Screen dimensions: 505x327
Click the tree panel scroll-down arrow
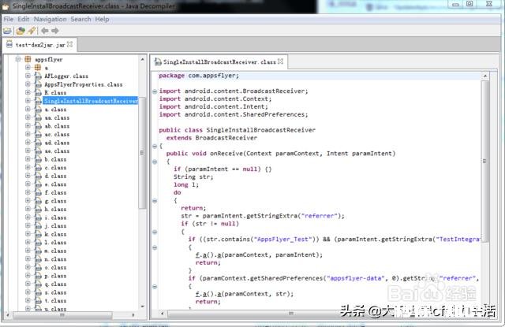point(142,307)
